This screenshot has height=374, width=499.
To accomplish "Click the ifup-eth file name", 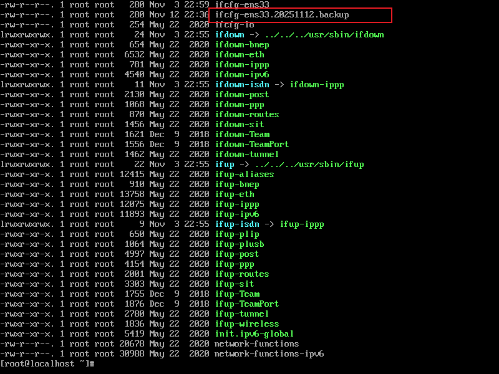I will click(235, 194).
